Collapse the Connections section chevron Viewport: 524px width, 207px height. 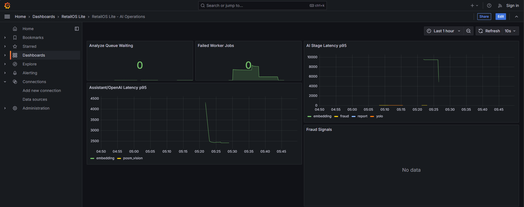pyautogui.click(x=5, y=82)
